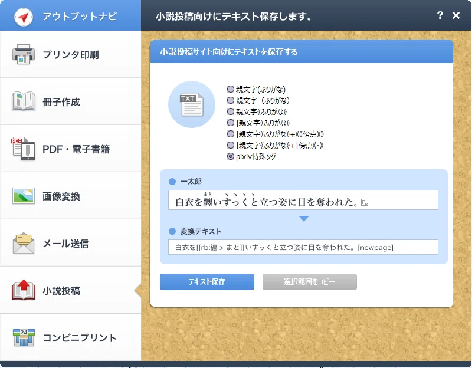Viewport: 472px width, 368px height.
Task: Go to PDF・電子書籍 in the sidebar
Action: tap(70, 149)
